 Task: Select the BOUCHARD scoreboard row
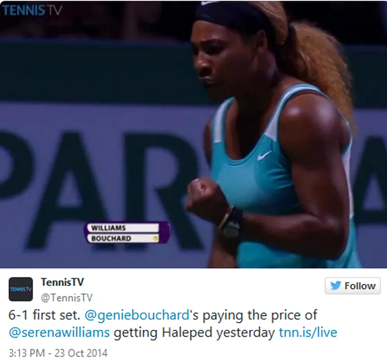122,238
